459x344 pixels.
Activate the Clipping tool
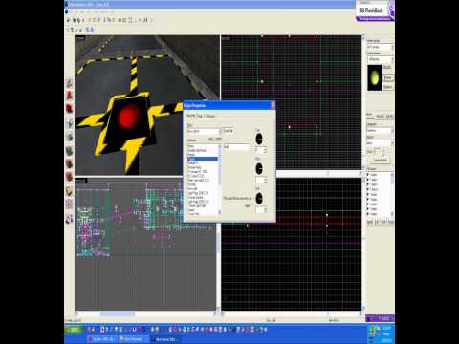point(70,204)
